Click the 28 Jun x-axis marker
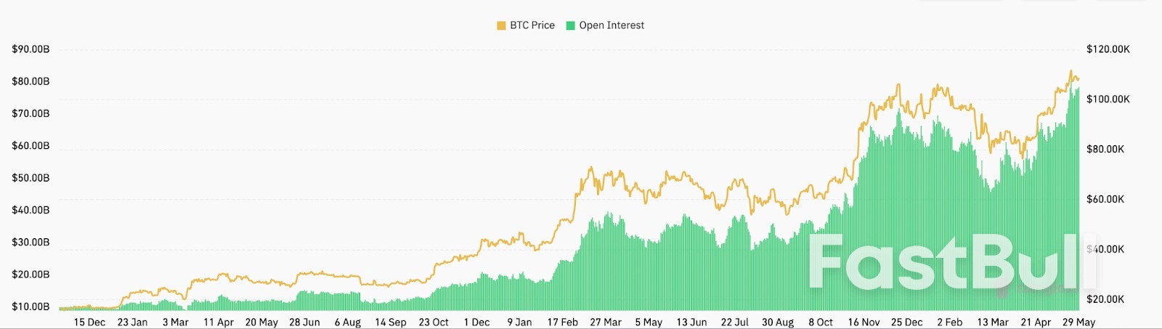 304,322
